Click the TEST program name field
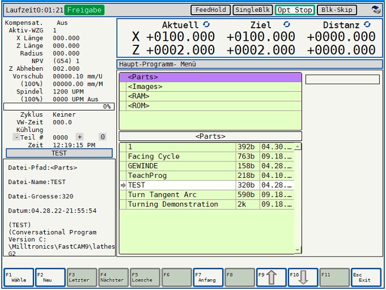The image size is (386, 290). click(x=59, y=153)
